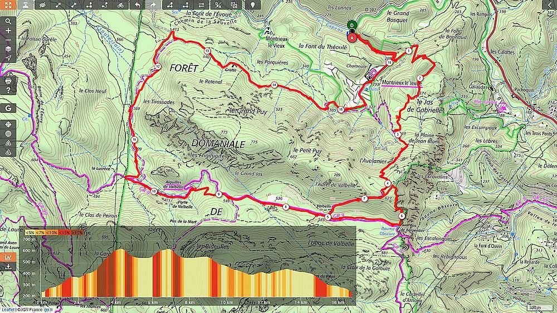Click route waypoint number 8
Screen dimensions: 557x313
pyautogui.click(x=286, y=207)
